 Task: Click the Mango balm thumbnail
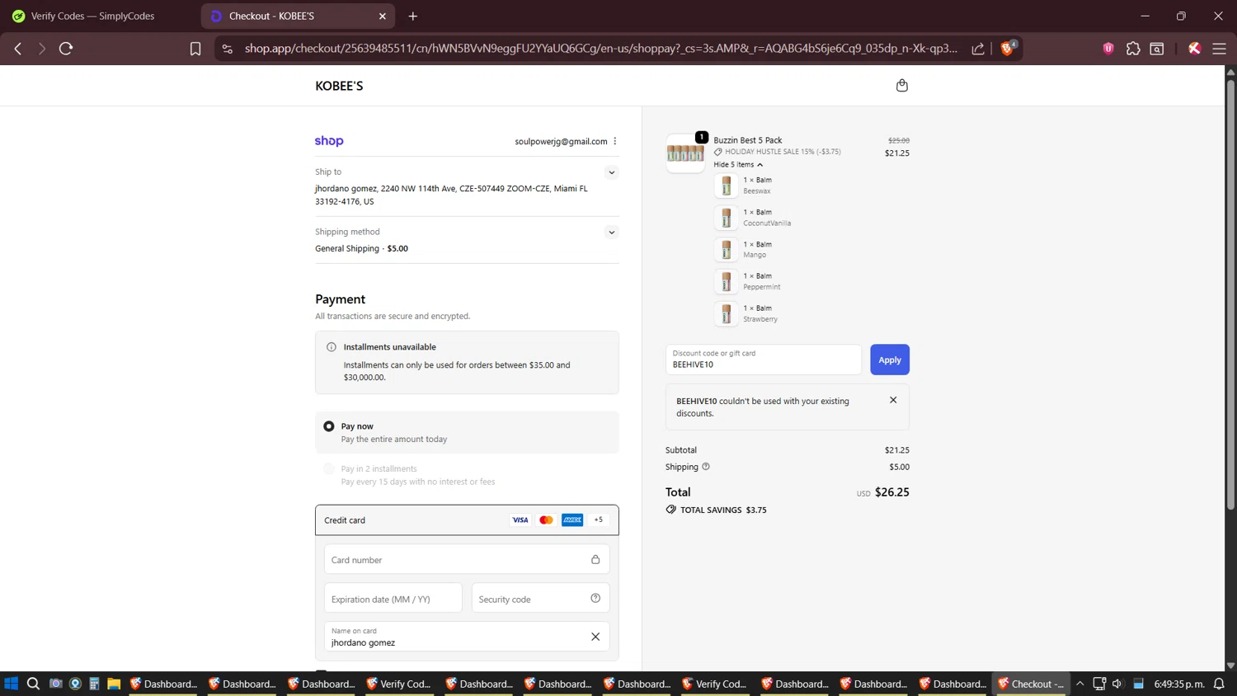click(x=726, y=250)
